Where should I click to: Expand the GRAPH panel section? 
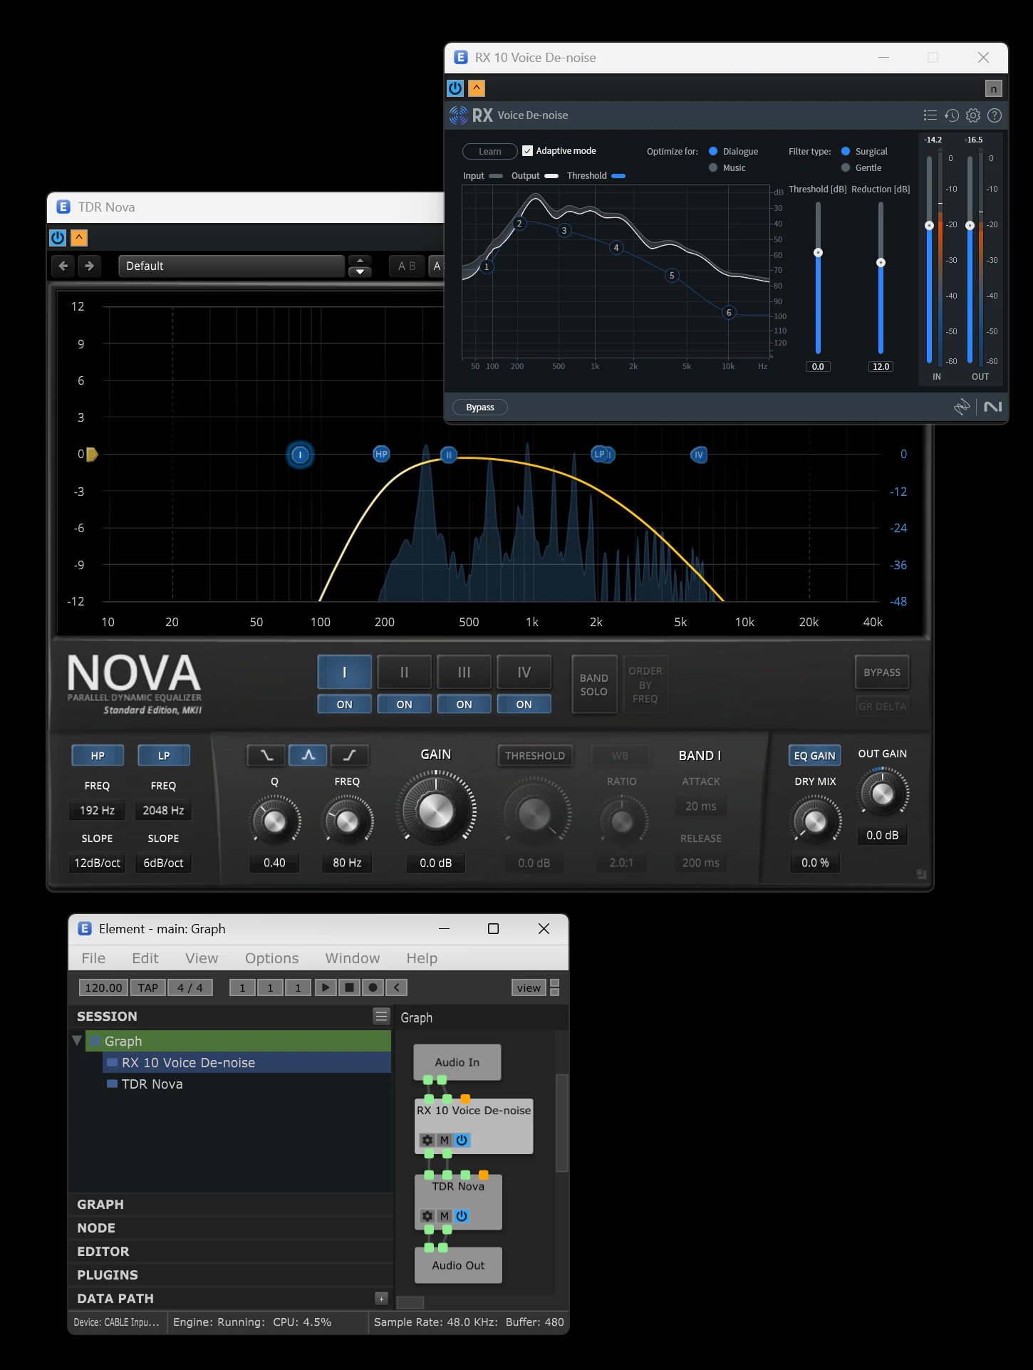(230, 1205)
